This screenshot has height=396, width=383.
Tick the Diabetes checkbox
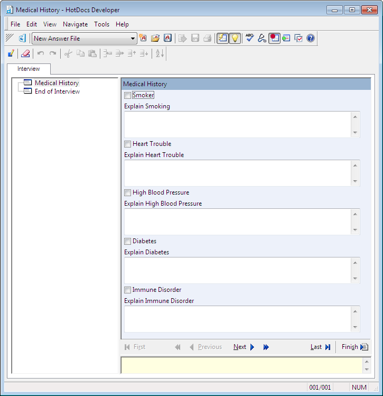click(x=127, y=241)
